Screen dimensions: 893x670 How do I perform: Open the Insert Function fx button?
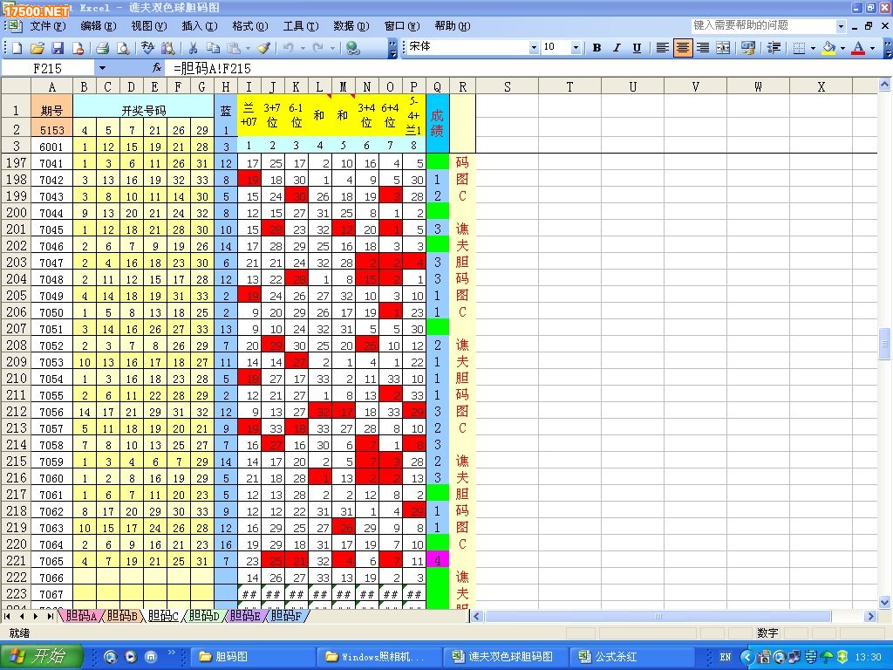tap(157, 68)
